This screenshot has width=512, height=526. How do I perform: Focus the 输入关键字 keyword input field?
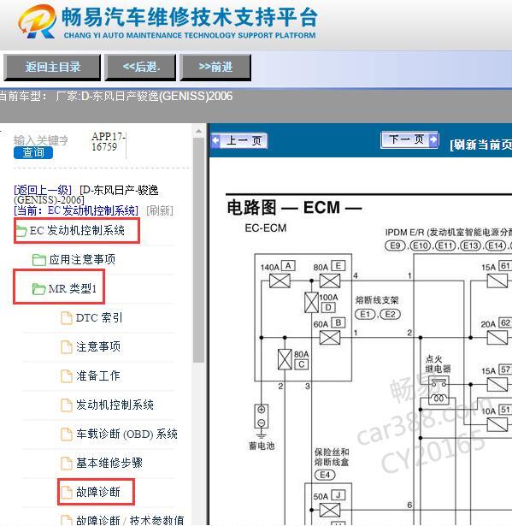41,140
